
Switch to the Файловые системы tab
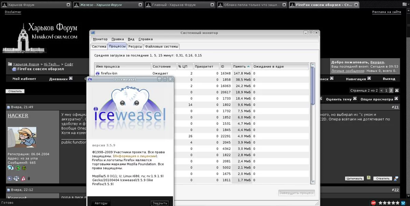point(161,46)
